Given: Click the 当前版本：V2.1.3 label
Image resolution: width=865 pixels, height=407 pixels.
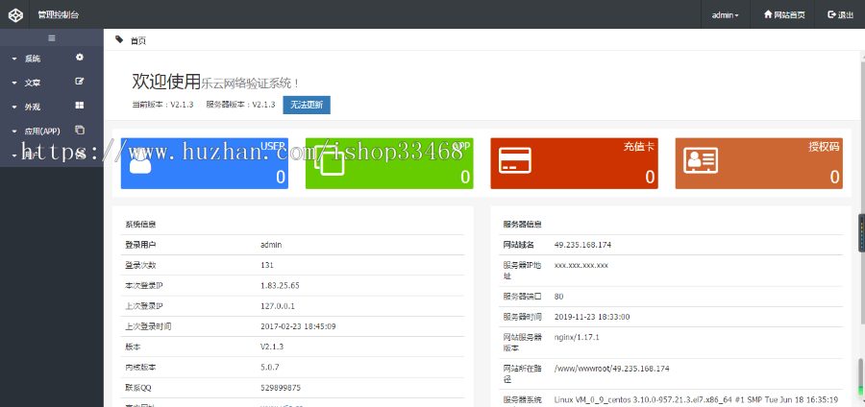Looking at the screenshot, I should click(162, 105).
